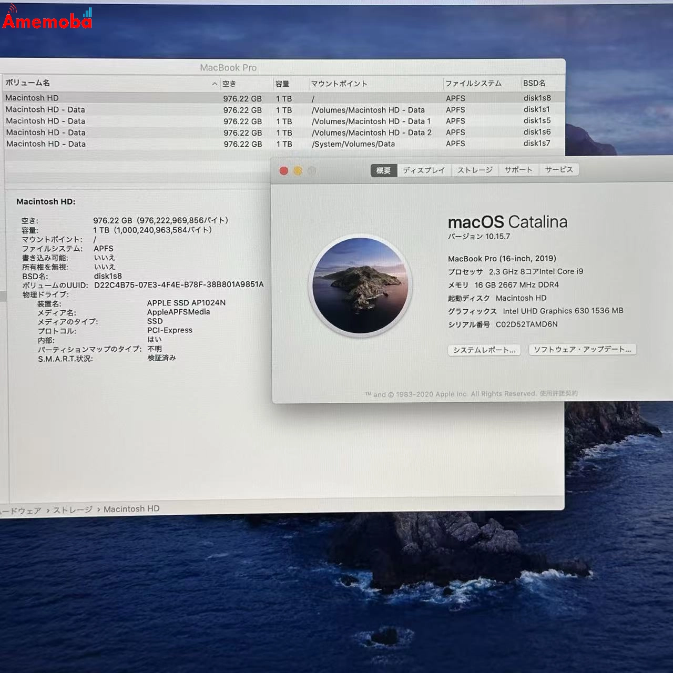This screenshot has height=673, width=673.
Task: Click the マウントポイント column header
Action: click(x=339, y=83)
